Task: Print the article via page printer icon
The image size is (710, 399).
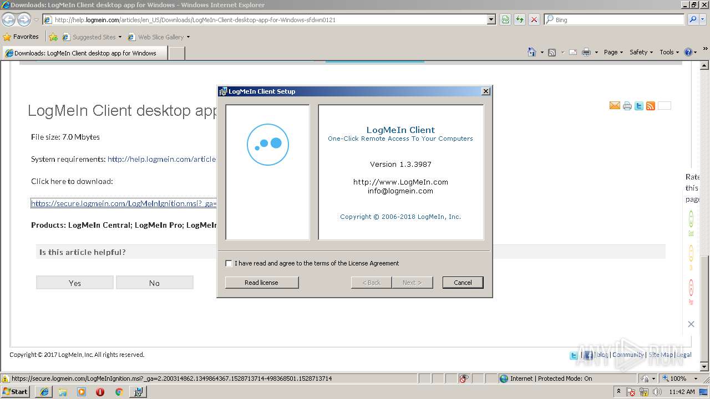Action: click(627, 106)
